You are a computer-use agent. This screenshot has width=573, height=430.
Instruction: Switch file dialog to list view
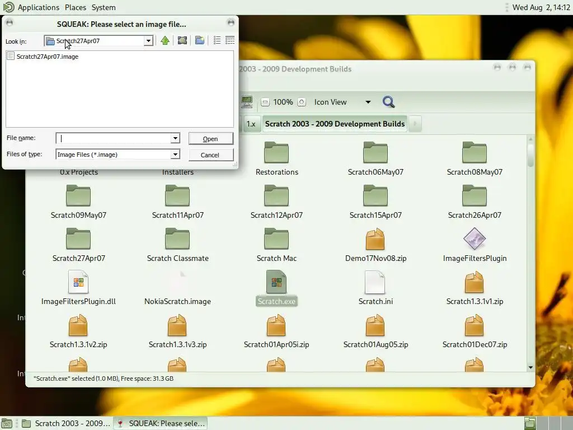[x=217, y=40]
